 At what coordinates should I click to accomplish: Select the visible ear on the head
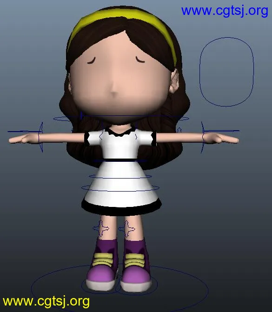[x=174, y=81]
